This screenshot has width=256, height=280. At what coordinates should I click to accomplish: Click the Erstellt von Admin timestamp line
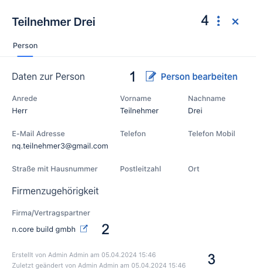tap(84, 255)
